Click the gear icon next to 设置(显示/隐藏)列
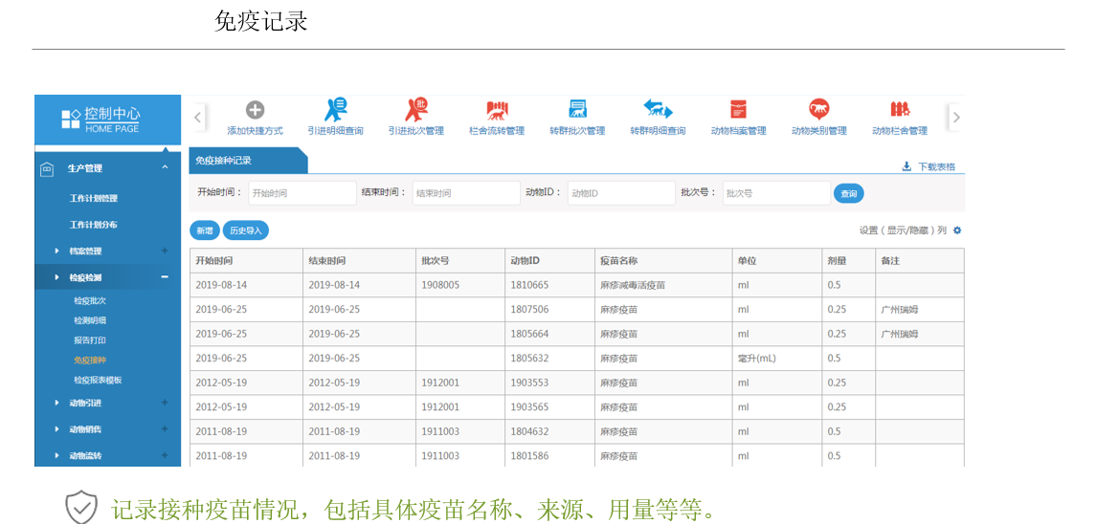Image resolution: width=1096 pixels, height=524 pixels. 957,230
